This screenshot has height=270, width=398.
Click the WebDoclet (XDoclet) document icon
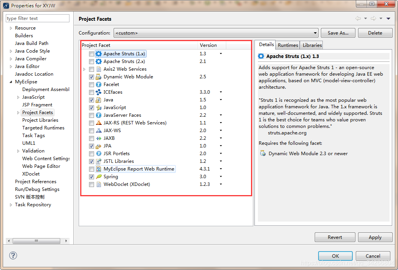[x=99, y=184]
